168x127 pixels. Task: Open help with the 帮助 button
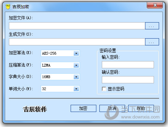click(141, 108)
